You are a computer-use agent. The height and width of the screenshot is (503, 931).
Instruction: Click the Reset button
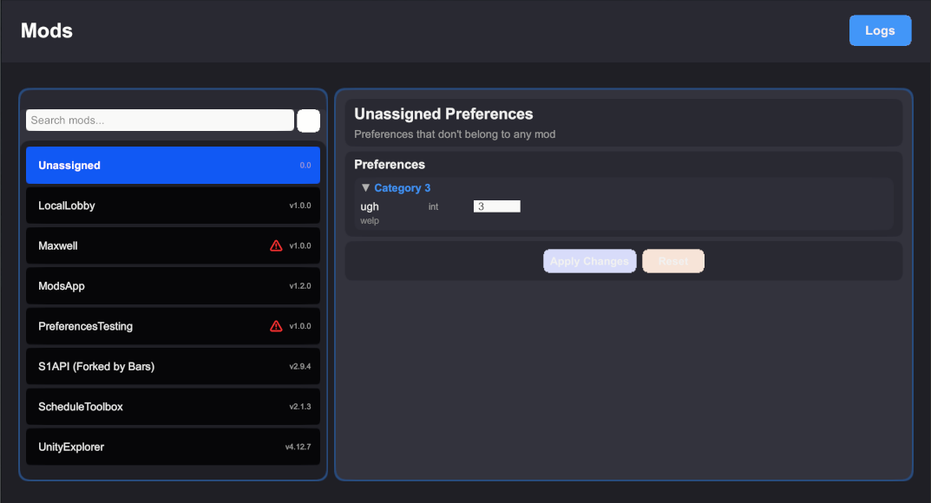pyautogui.click(x=673, y=260)
